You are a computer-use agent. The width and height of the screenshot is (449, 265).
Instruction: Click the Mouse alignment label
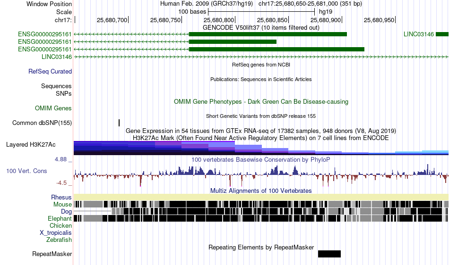pos(62,205)
